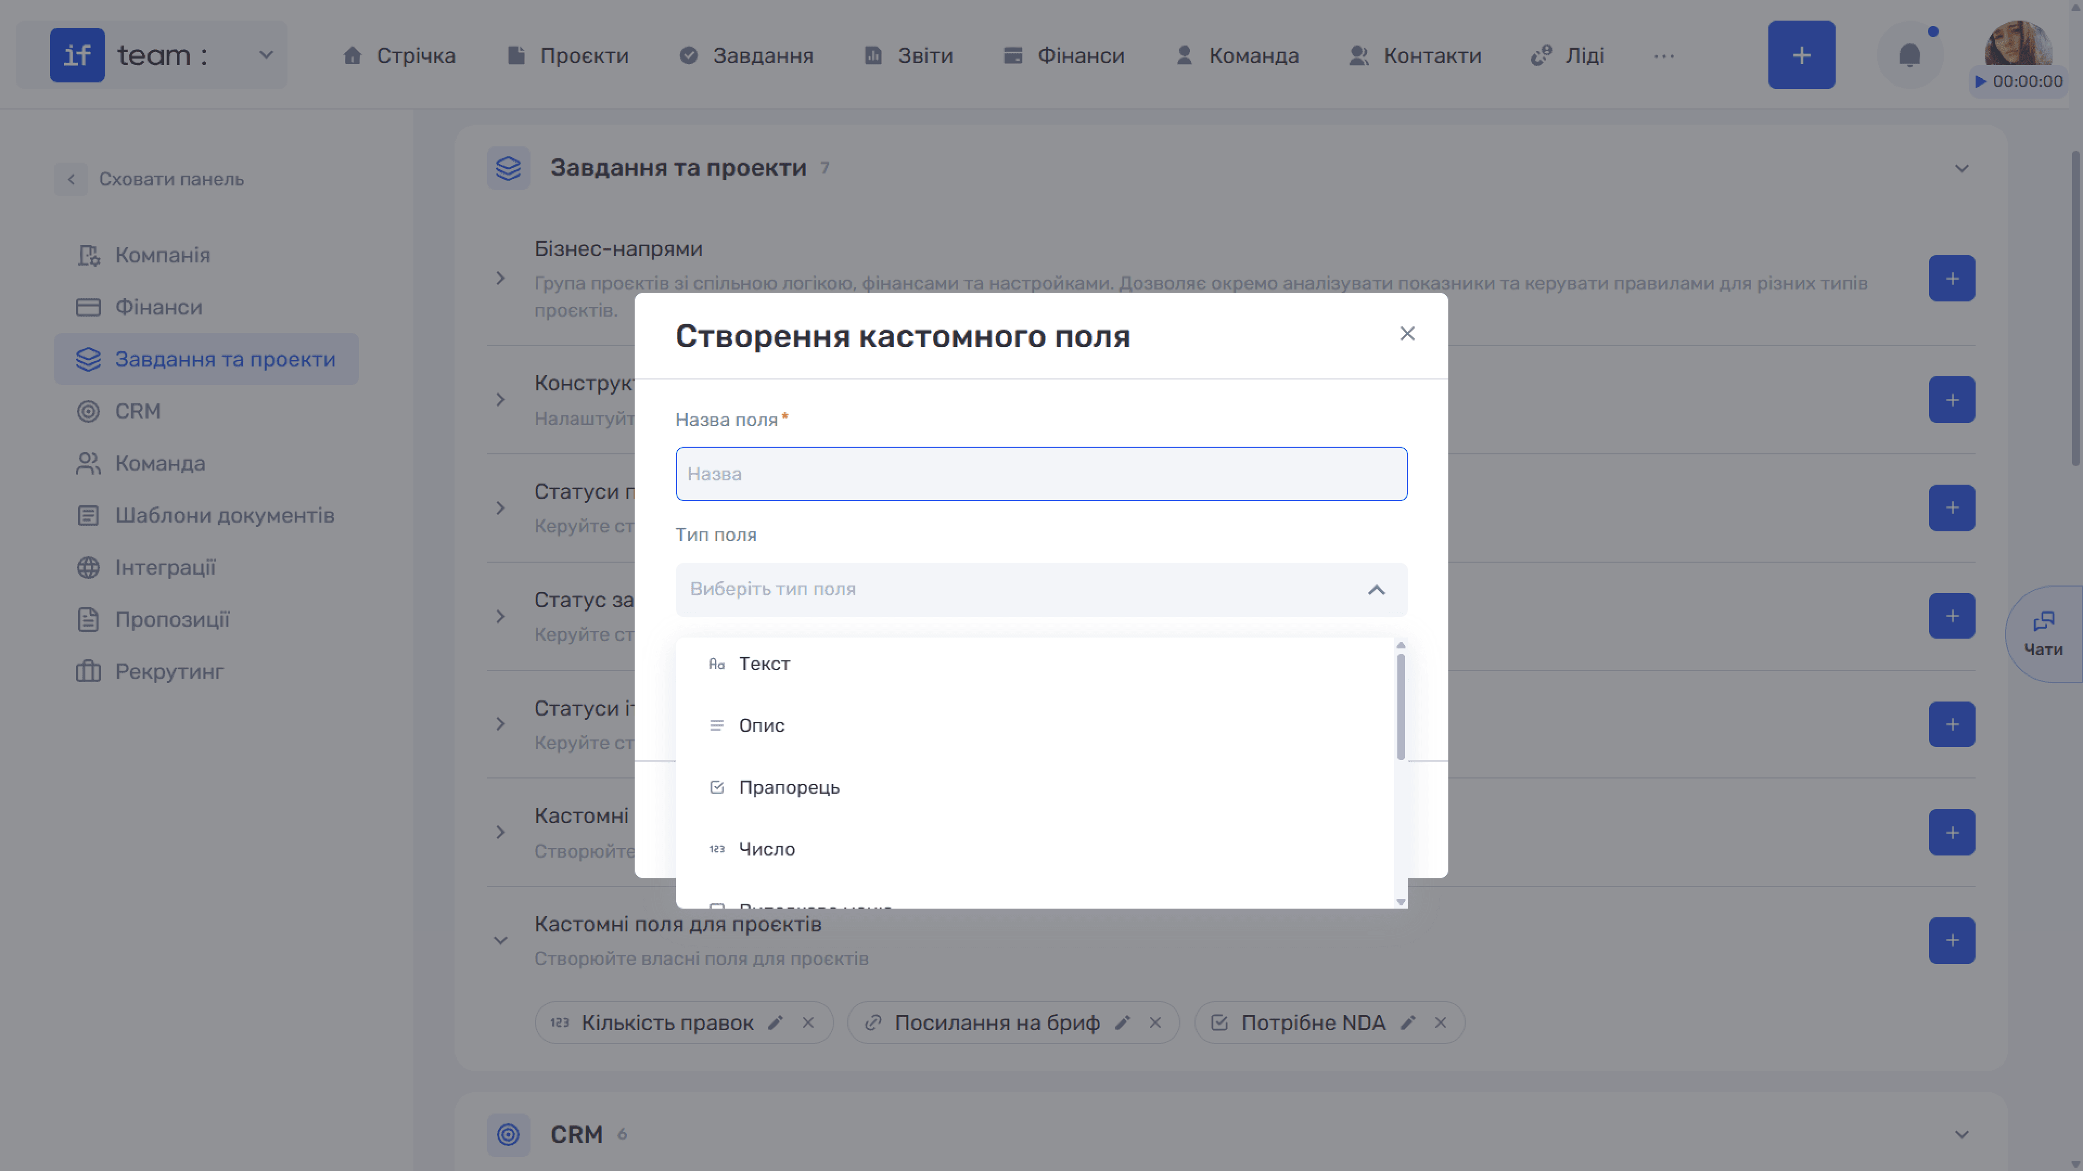This screenshot has height=1171, width=2083.
Task: Select Завдання та проекти in sidebar
Action: pos(206,359)
